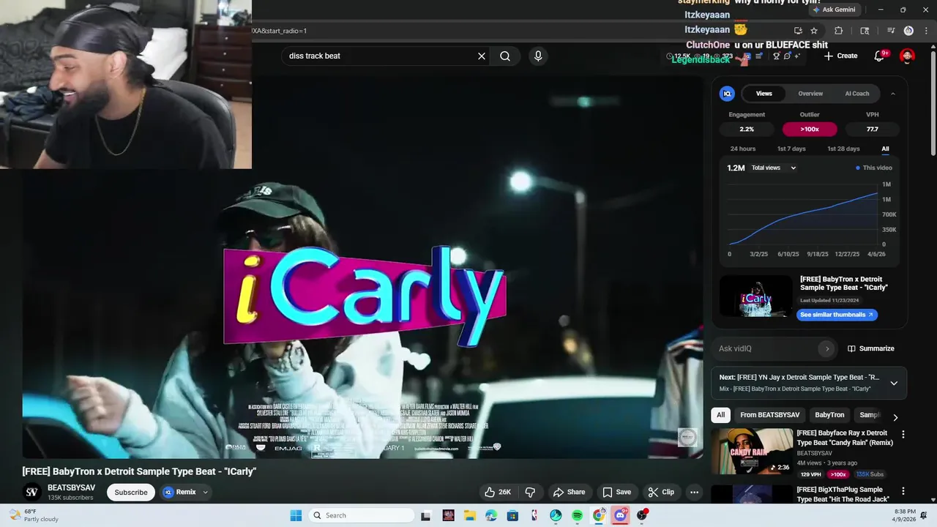Click the Summarize button
The image size is (937, 527).
pyautogui.click(x=871, y=348)
